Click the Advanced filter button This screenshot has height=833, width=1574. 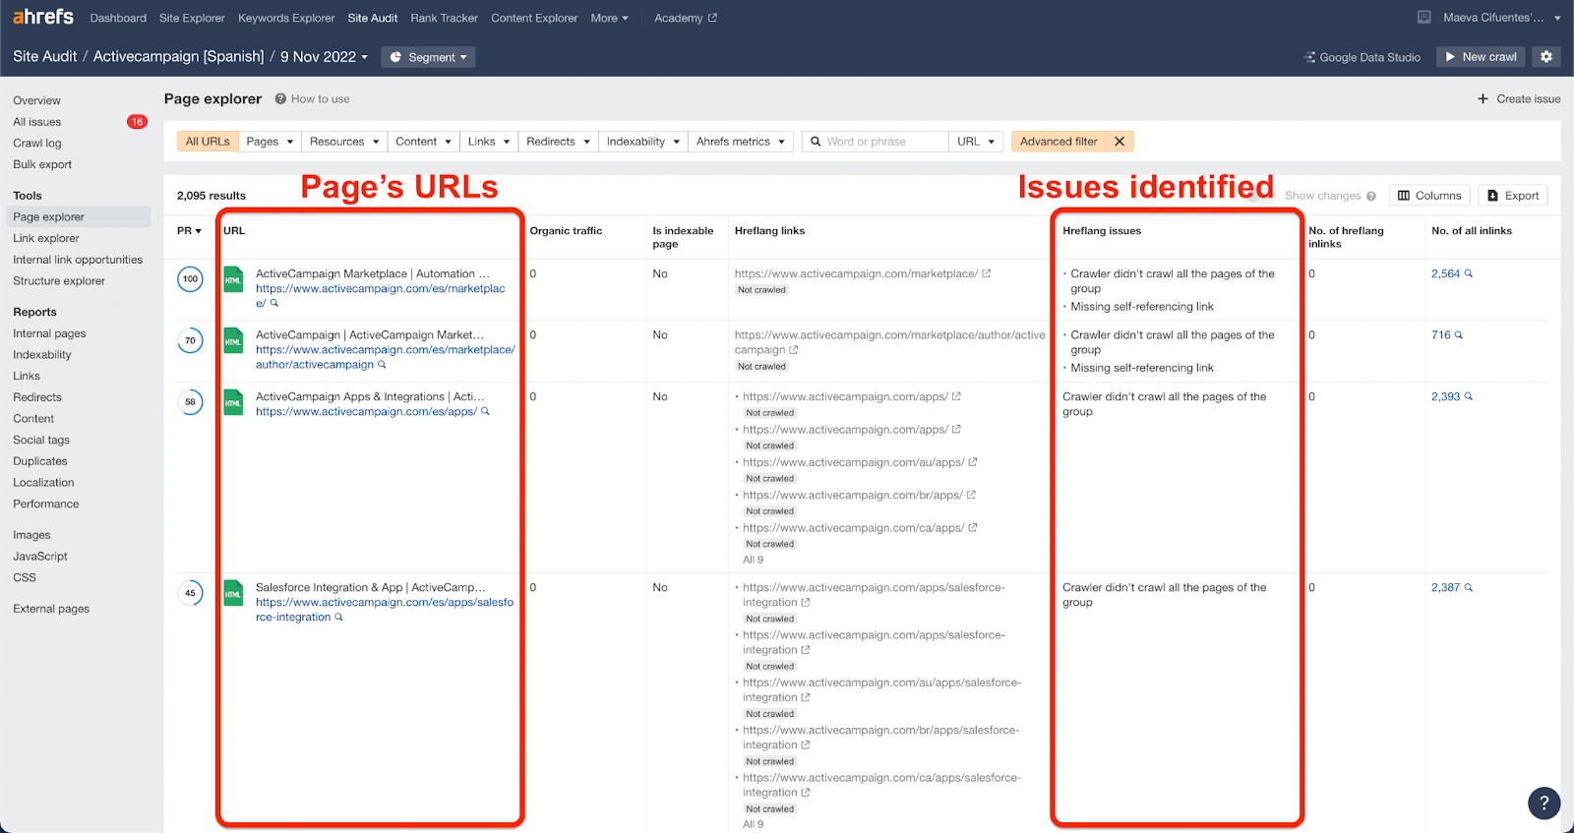coord(1059,142)
